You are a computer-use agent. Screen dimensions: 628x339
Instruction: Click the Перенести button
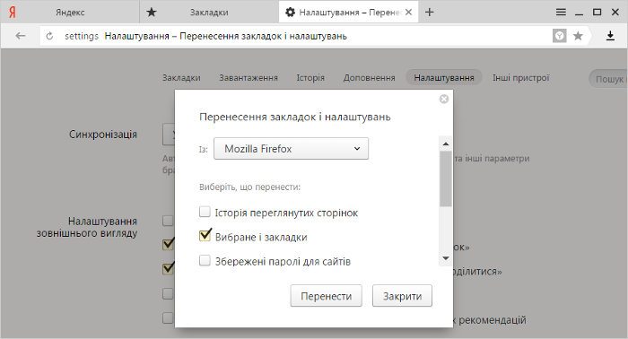click(326, 296)
